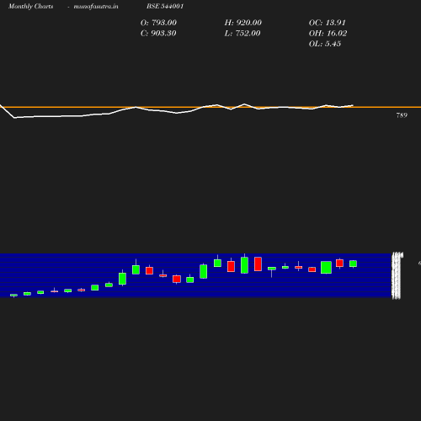Image resolution: width=421 pixels, height=421 pixels.
Task: Click the "BSE 544091" symbol label
Action: [165, 6]
